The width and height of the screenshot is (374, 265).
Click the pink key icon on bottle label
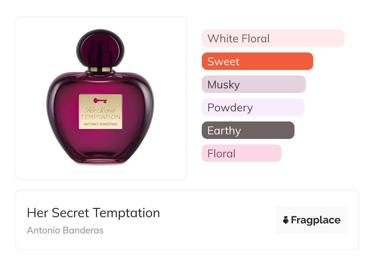click(100, 100)
